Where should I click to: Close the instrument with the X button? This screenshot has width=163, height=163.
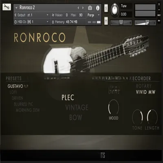pos(159,4)
